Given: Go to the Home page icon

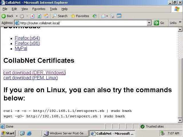Looking at the screenshot, I should pyautogui.click(x=46, y=16).
